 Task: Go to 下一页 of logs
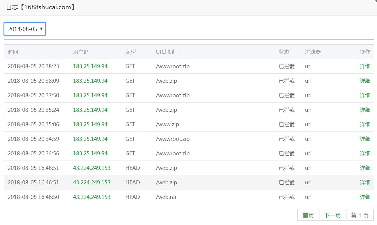coord(332,215)
